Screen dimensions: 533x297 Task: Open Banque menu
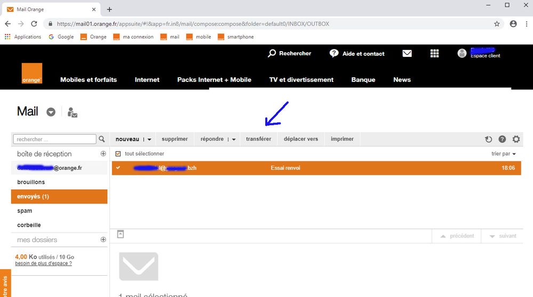[363, 80]
